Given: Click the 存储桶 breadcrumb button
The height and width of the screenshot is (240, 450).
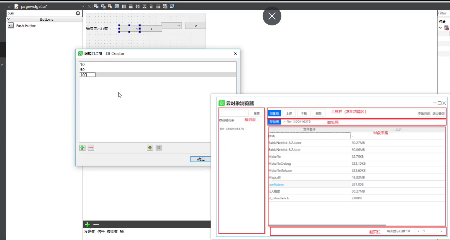Looking at the screenshot, I should point(274,122).
